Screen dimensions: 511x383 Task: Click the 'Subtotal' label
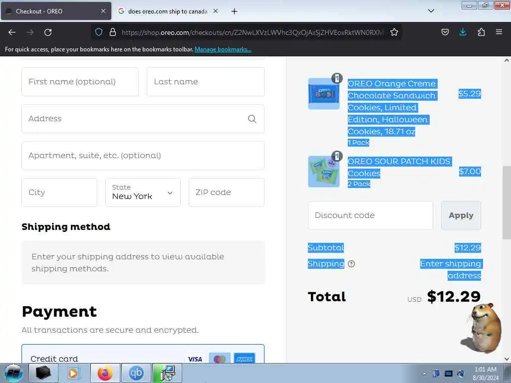click(326, 248)
